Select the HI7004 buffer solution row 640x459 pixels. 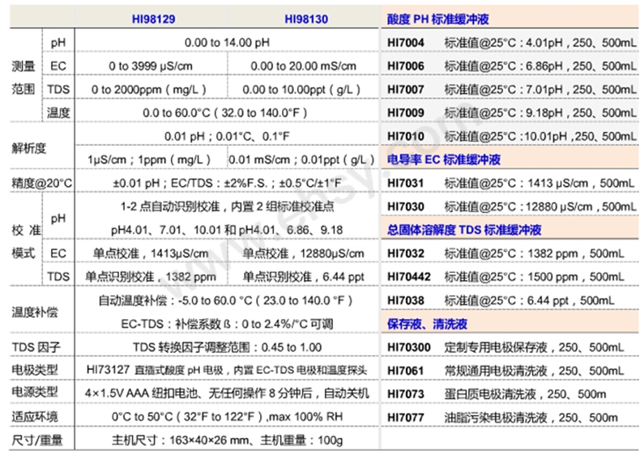[511, 42]
